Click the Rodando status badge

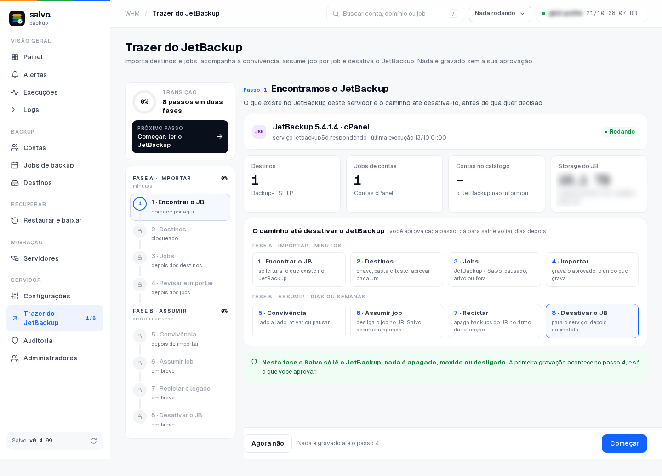coord(620,132)
